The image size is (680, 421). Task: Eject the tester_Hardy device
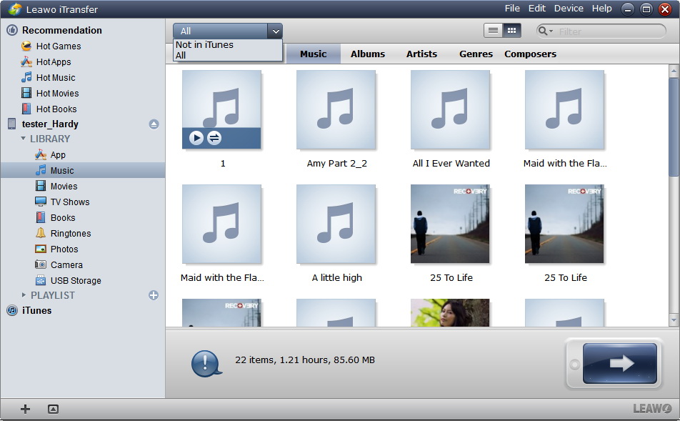pos(154,124)
